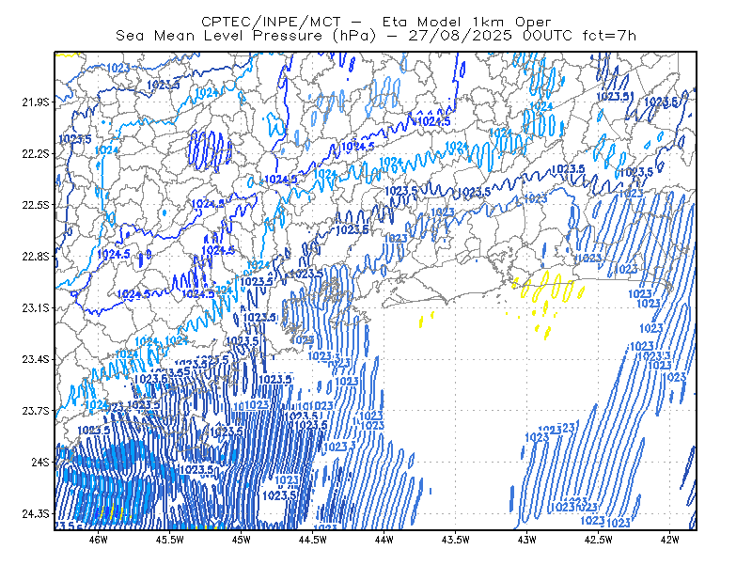Click the 44.5W longitude tick label
Screen dimensions: 752x581
[x=313, y=540]
